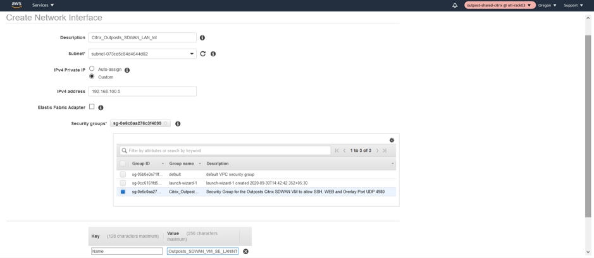Image resolution: width=594 pixels, height=258 pixels.
Task: Open the Support menu
Action: (573, 5)
